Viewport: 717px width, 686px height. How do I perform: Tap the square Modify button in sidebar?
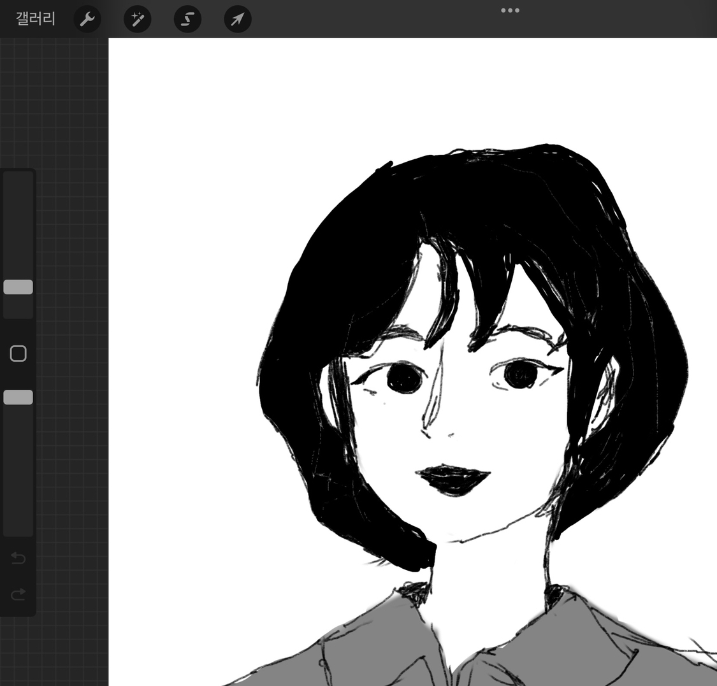(18, 354)
